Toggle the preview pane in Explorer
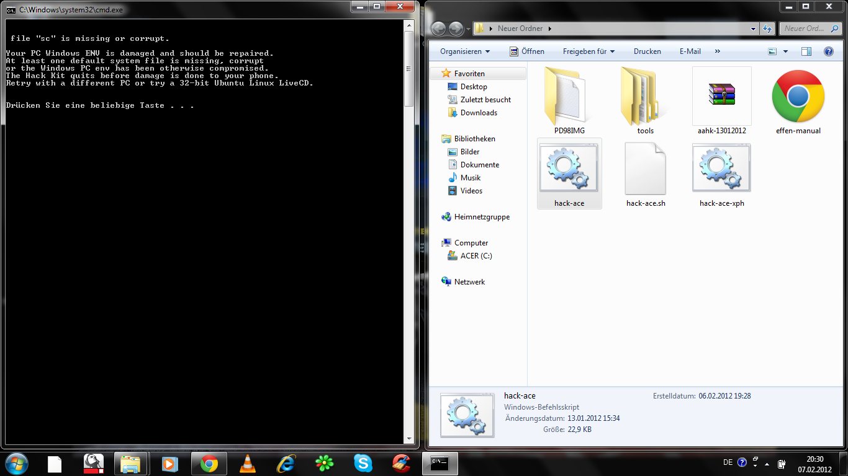 (806, 51)
